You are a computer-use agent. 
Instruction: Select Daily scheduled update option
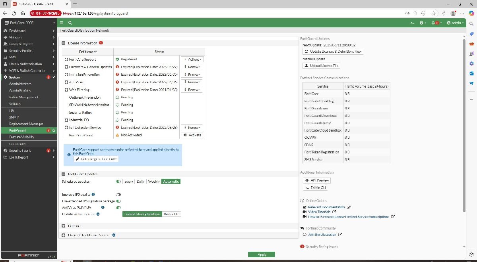pyautogui.click(x=140, y=182)
